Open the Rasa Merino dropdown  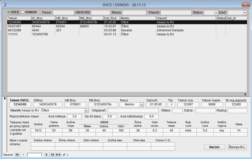pyautogui.click(x=141, y=104)
